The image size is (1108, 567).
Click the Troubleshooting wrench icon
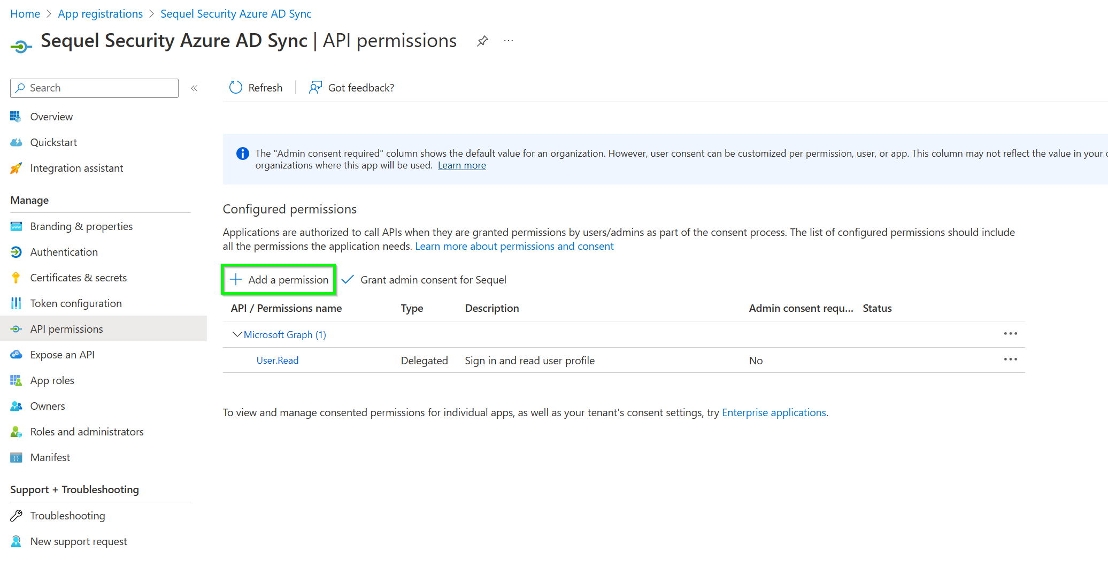pos(16,516)
